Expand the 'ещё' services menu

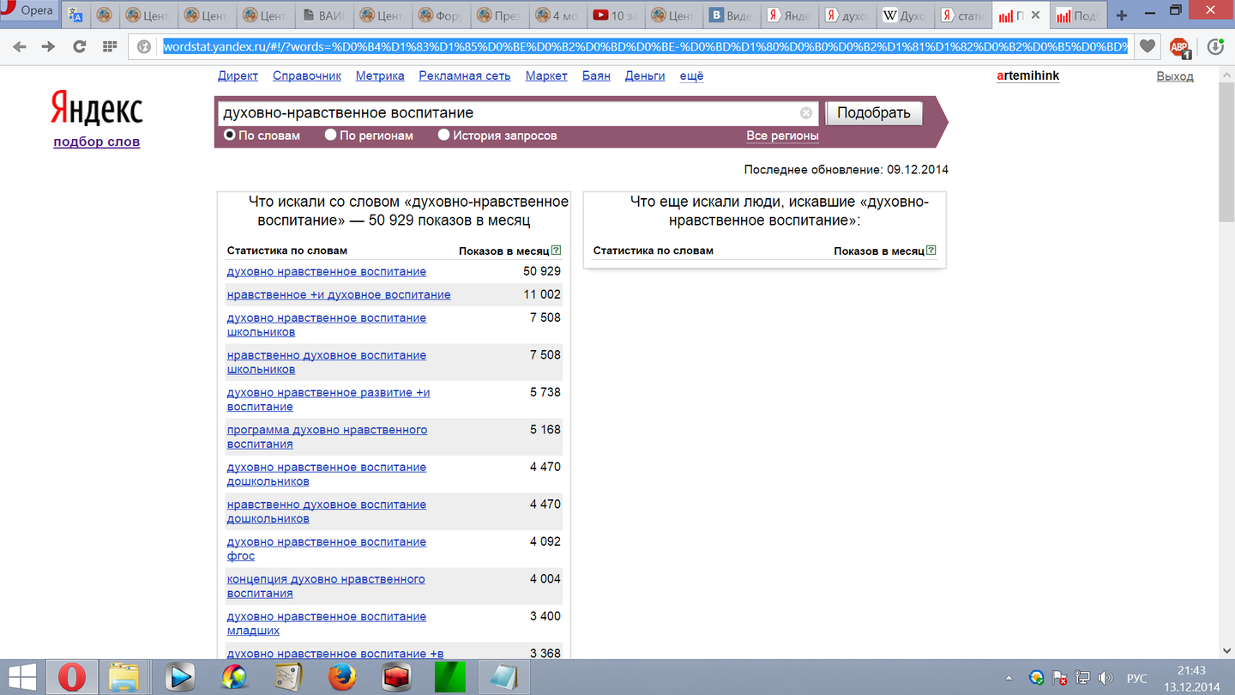point(691,76)
